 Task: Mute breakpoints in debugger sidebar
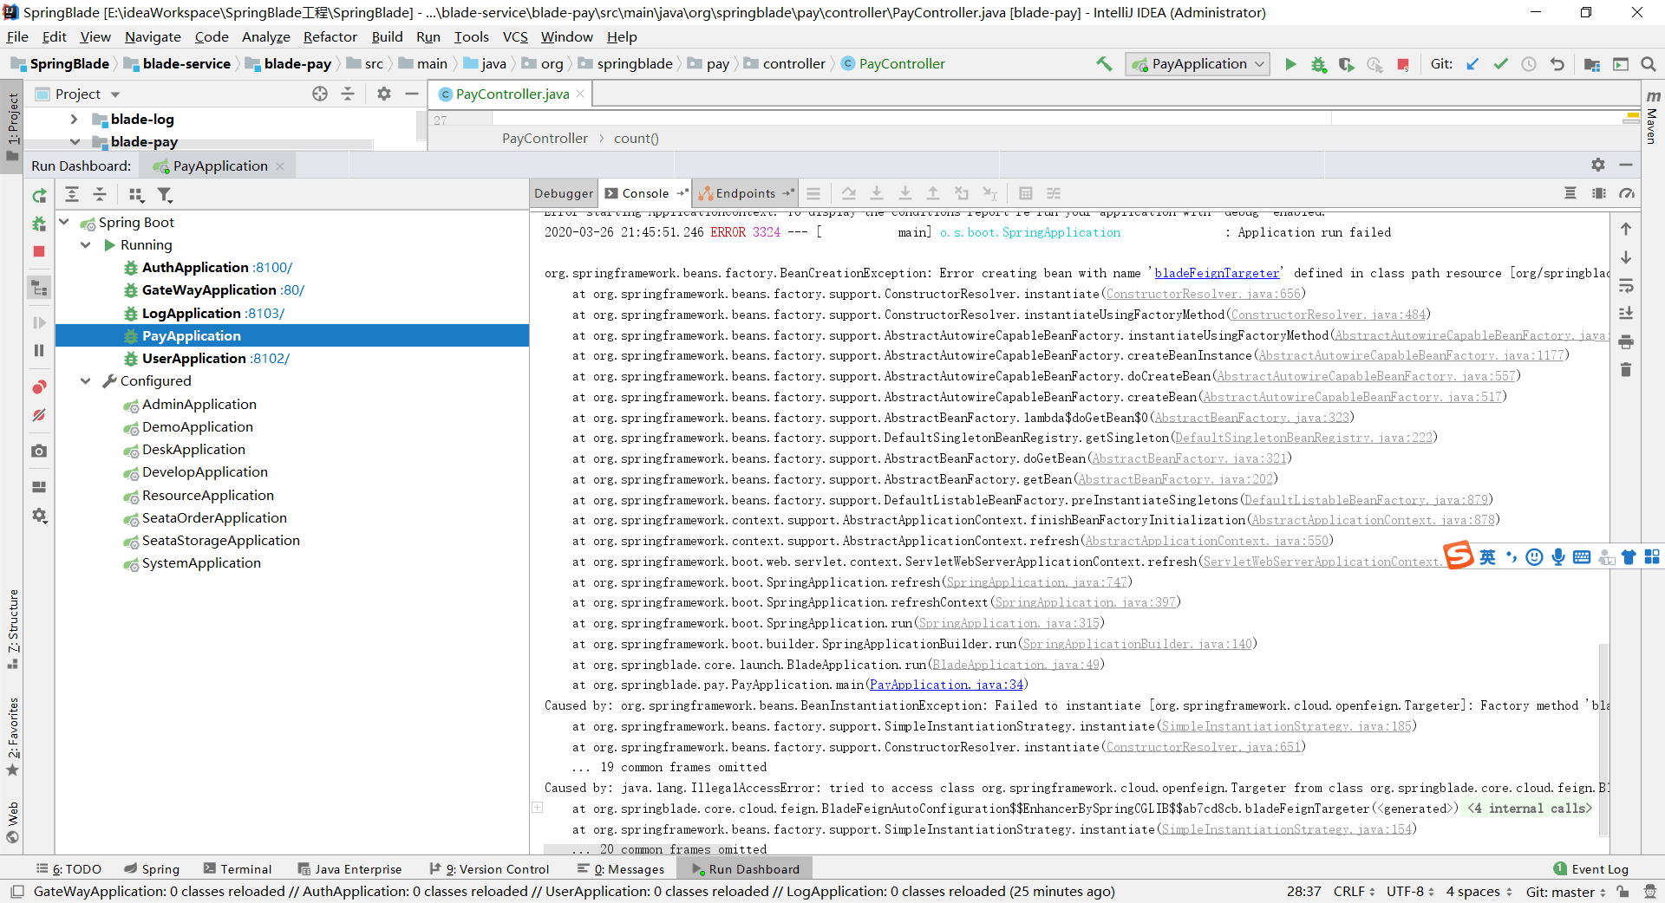coord(39,415)
